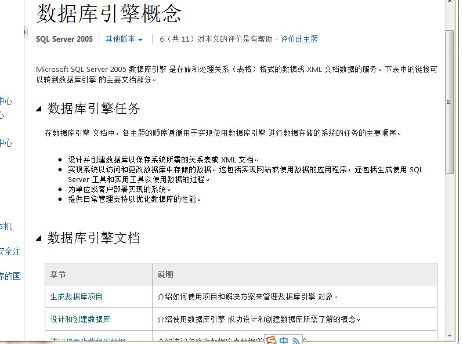Open the sidebar 本机 link
The height and width of the screenshot is (344, 463).
tap(6, 226)
